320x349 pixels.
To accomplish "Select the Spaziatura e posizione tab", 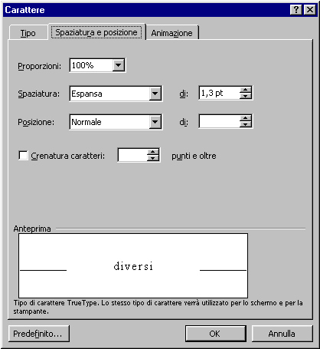I will click(96, 32).
